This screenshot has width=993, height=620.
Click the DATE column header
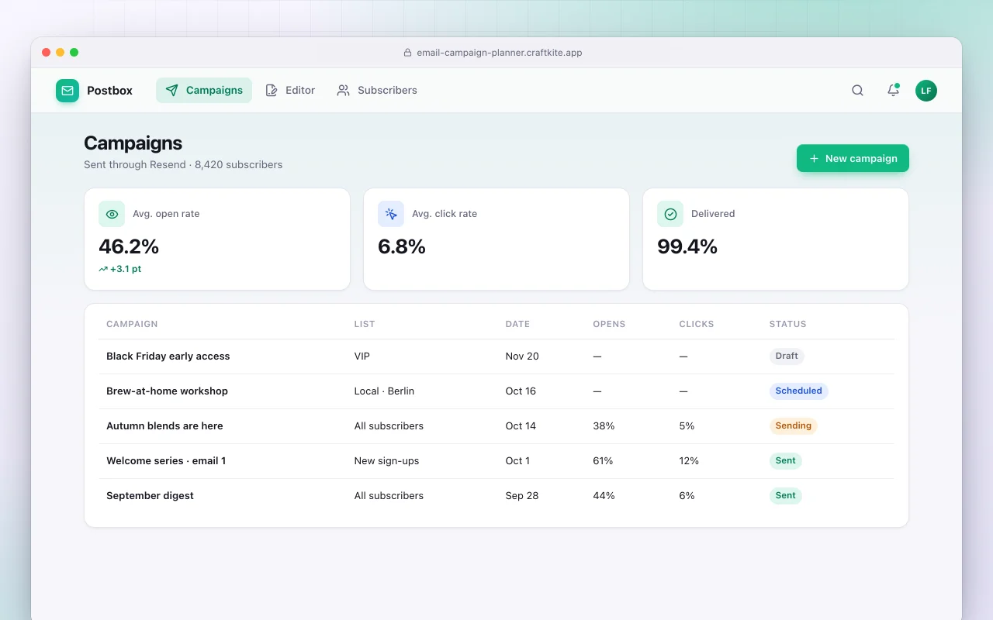tap(517, 324)
